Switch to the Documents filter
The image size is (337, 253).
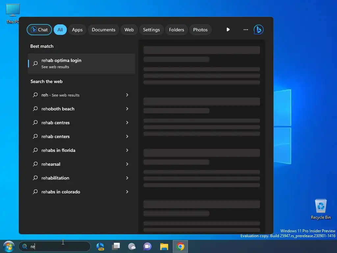click(x=103, y=30)
